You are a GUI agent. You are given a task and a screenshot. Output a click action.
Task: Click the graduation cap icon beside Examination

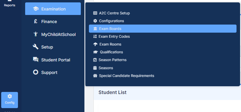tap(36, 9)
